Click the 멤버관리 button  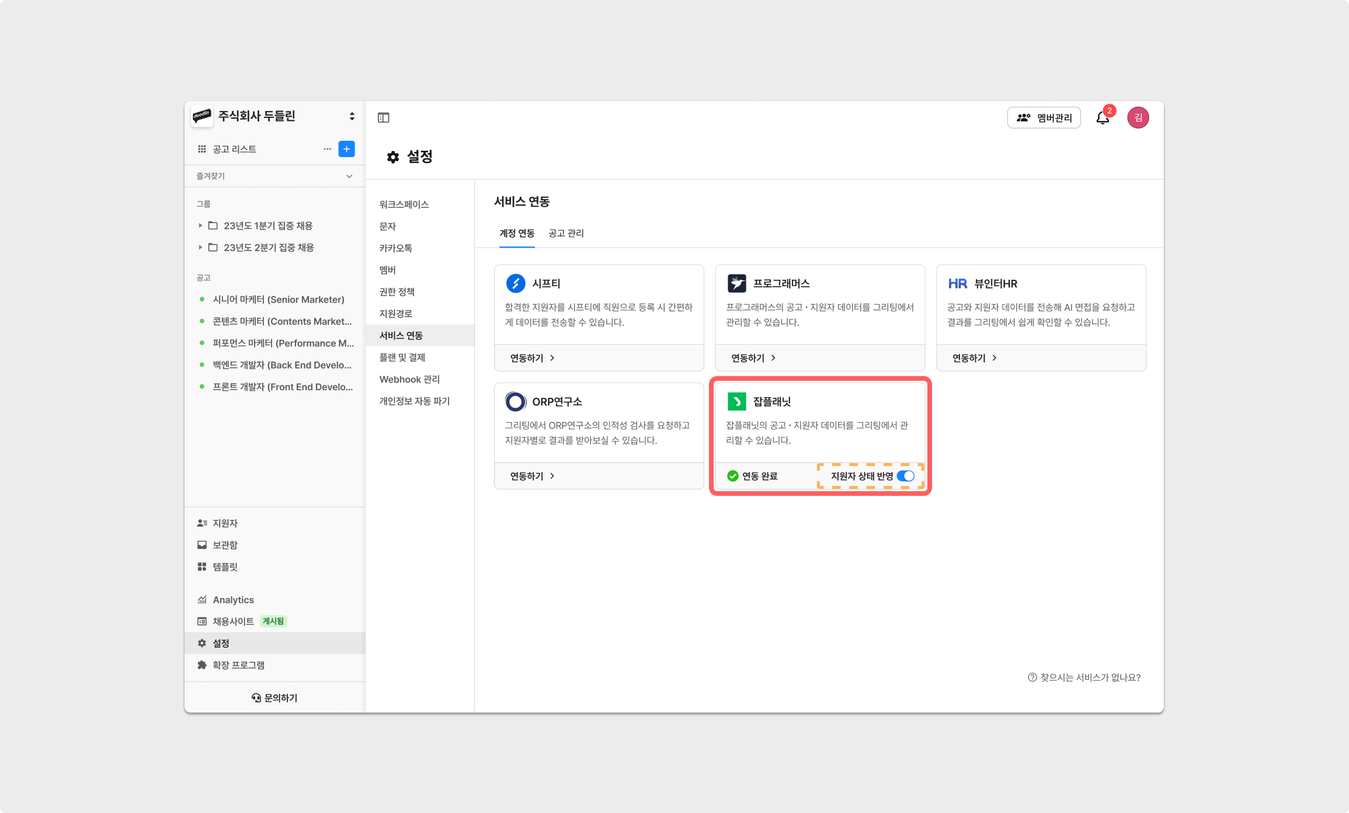point(1044,118)
